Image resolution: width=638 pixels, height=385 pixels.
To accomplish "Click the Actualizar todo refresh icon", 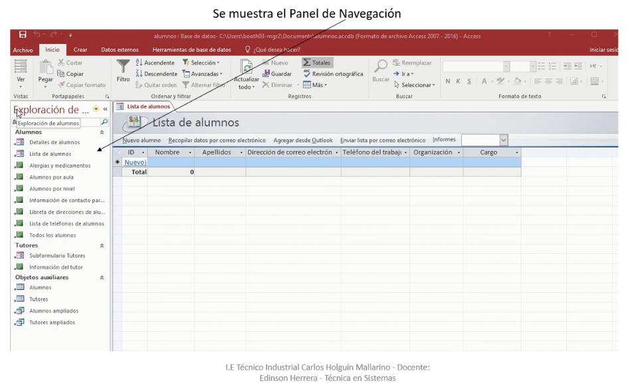I will [x=247, y=67].
